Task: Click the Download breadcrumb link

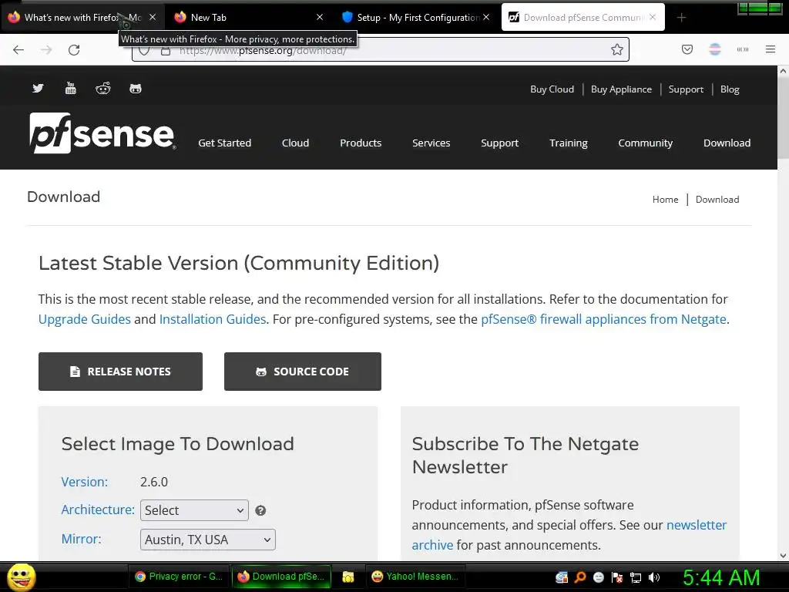Action: click(x=717, y=200)
